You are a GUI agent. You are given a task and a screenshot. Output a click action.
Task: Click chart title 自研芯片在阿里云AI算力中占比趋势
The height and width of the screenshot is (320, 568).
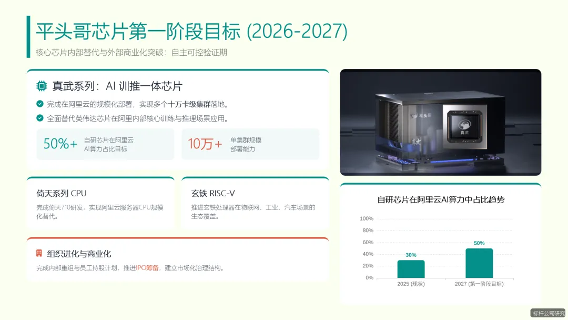[441, 199]
